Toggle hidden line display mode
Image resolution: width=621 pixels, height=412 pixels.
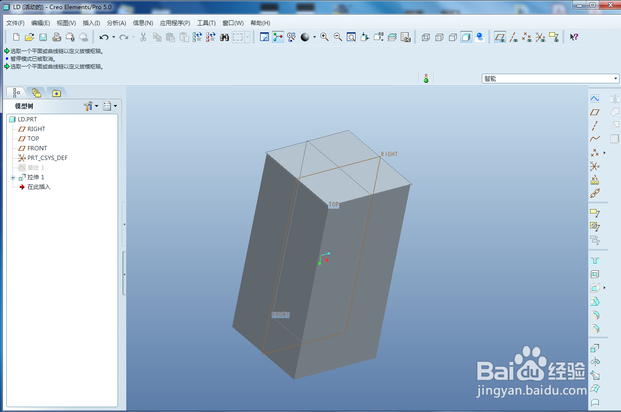coord(439,37)
